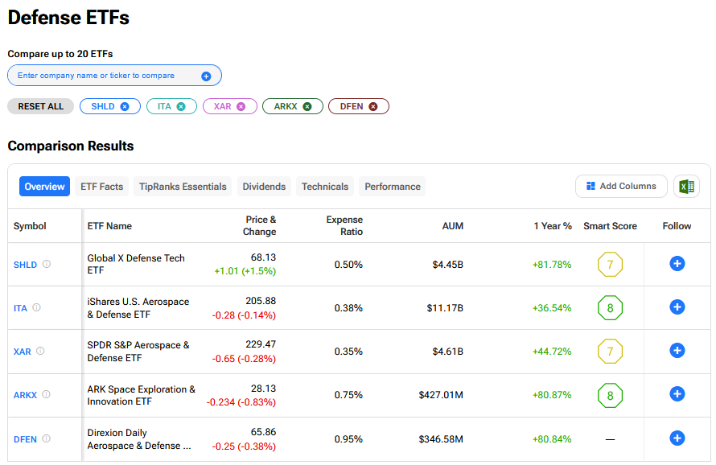Follow DFEN with its plus button
The width and height of the screenshot is (716, 465).
pos(677,438)
